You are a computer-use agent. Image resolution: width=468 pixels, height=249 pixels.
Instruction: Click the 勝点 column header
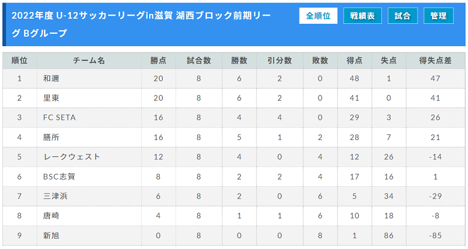coord(158,61)
